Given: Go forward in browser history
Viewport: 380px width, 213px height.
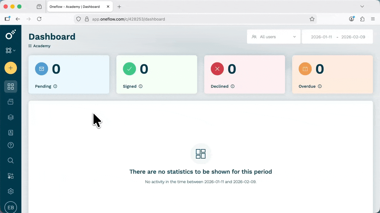Looking at the screenshot, I should [x=28, y=19].
